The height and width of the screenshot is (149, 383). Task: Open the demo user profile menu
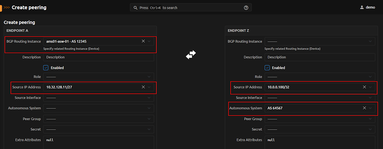coord(367,7)
